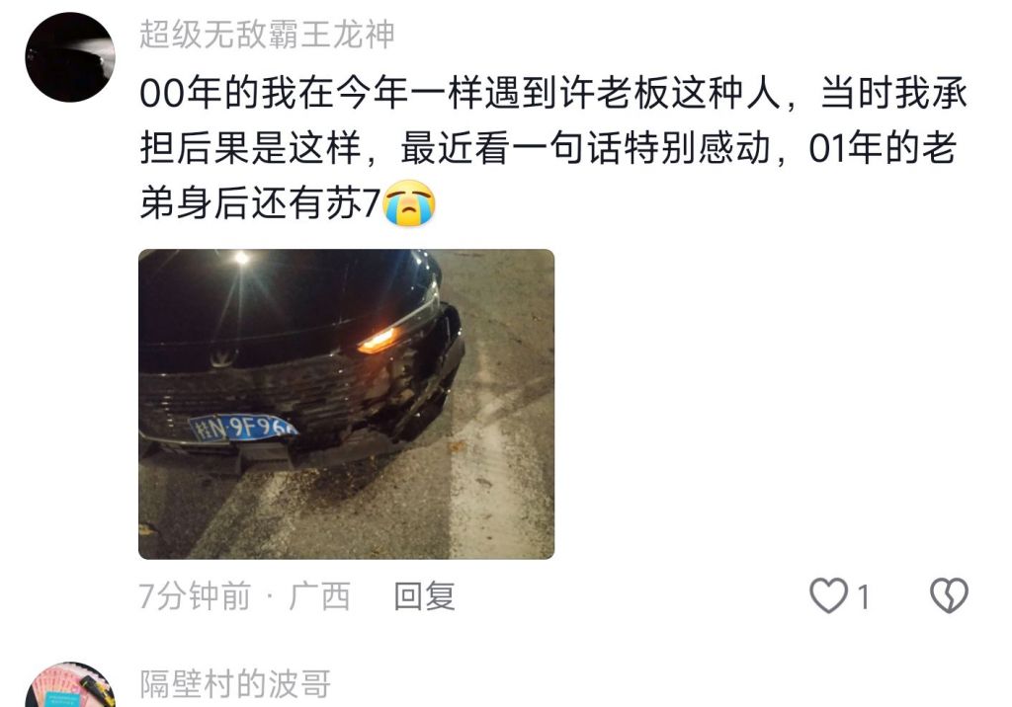
Task: Select the comment line starting 00年的我在今年
Action: pyautogui.click(x=553, y=93)
